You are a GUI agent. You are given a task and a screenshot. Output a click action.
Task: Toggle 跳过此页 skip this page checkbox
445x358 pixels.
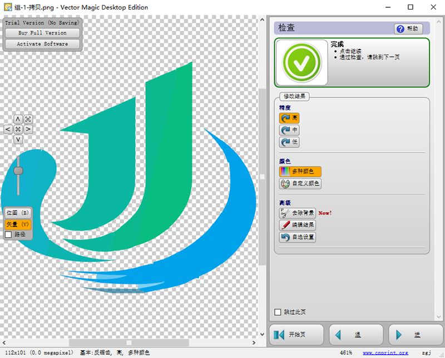click(x=278, y=312)
